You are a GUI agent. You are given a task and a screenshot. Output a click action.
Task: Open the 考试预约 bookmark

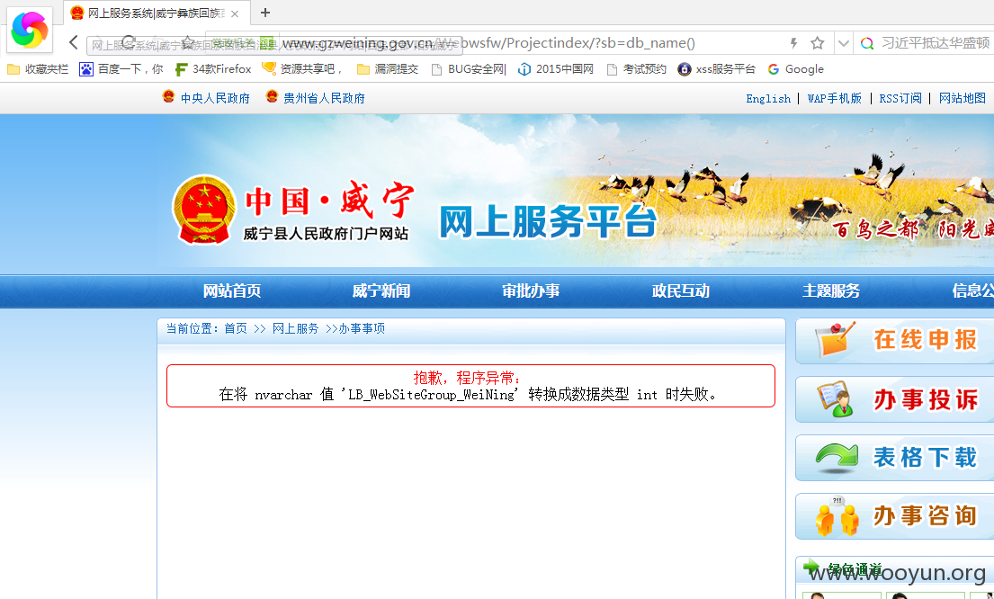click(x=637, y=69)
